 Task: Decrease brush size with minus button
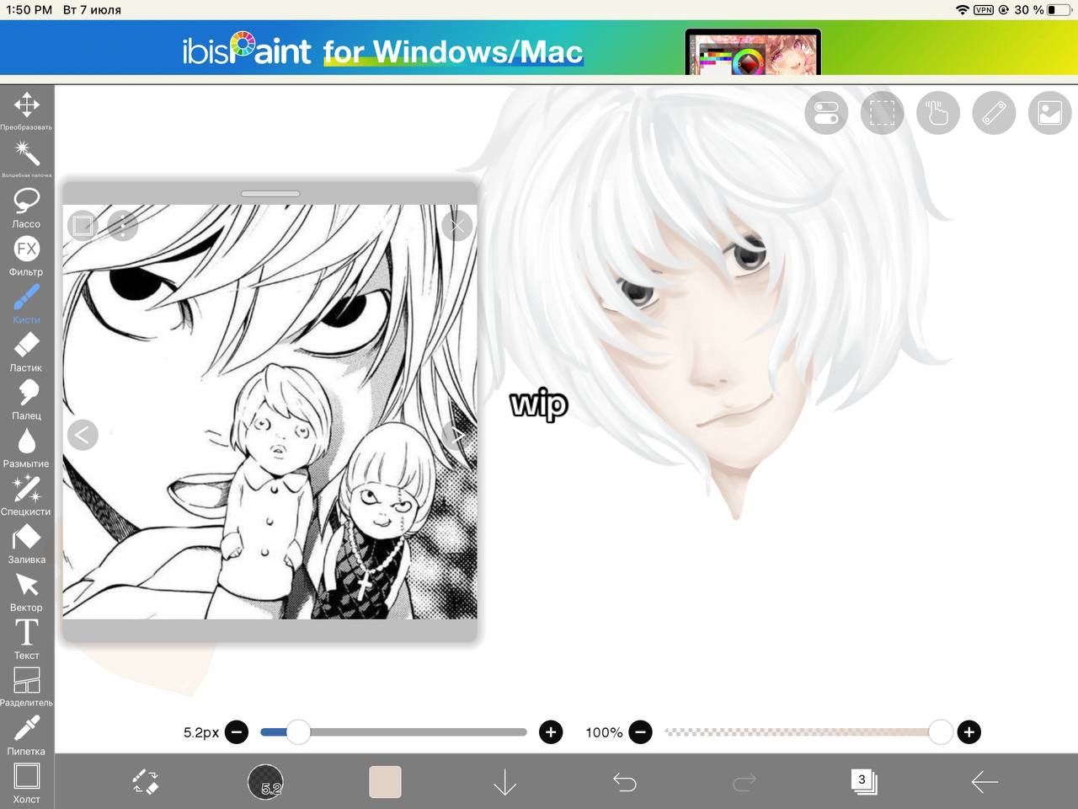coord(237,731)
